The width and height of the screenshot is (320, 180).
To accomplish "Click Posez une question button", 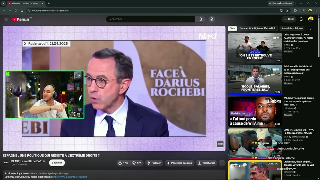I will (x=179, y=163).
